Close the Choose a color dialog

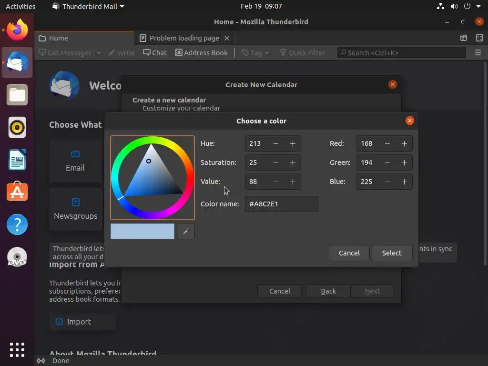pos(409,121)
